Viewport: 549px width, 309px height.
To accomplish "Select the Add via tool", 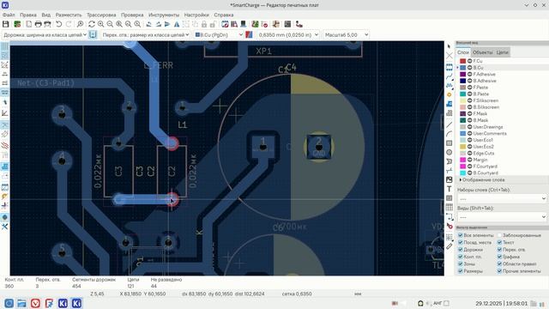I will tap(449, 94).
